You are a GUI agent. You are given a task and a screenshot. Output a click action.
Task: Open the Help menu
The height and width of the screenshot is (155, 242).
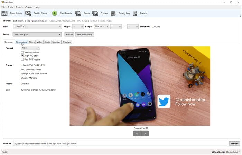(x=37, y=7)
